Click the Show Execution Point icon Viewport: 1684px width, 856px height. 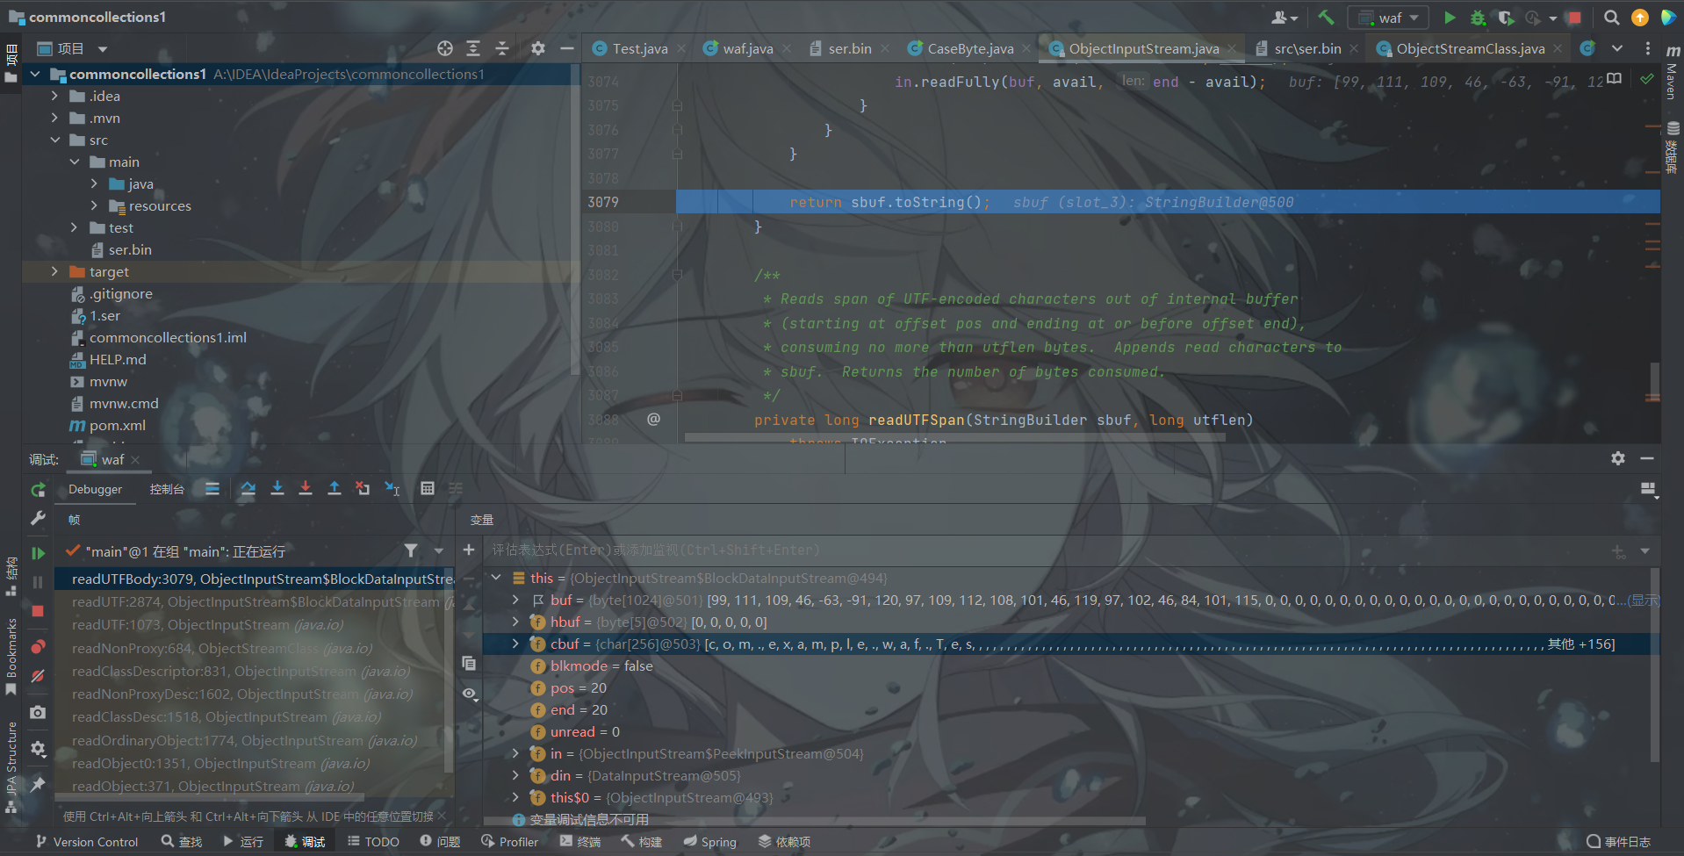212,489
